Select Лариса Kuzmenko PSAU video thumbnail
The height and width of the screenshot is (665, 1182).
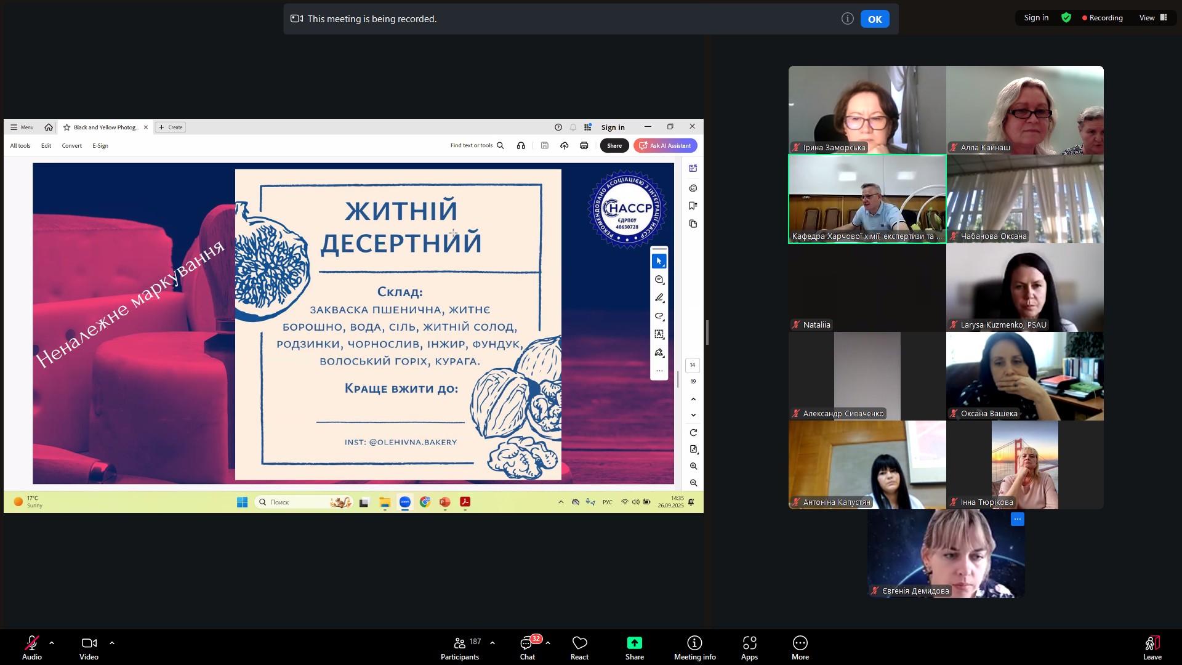(x=1024, y=288)
